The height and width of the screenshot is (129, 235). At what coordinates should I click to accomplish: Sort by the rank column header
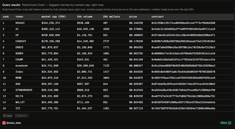[6, 17]
